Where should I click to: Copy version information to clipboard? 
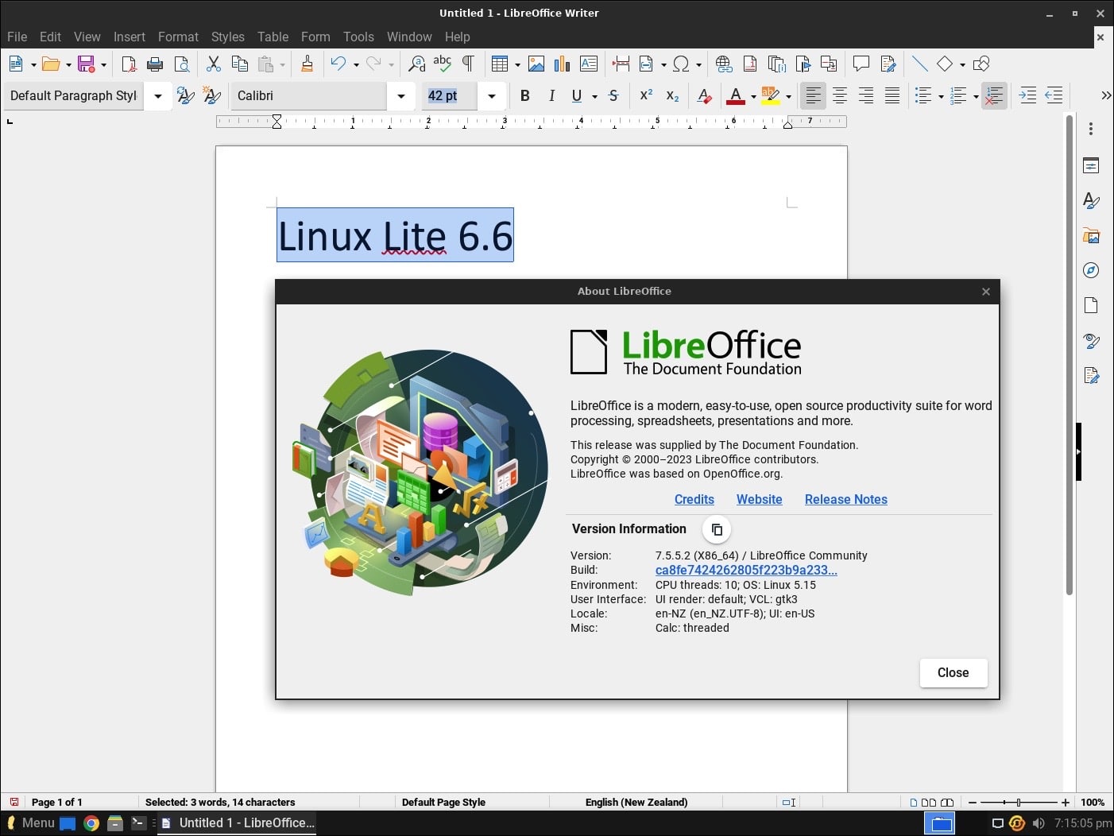tap(717, 528)
